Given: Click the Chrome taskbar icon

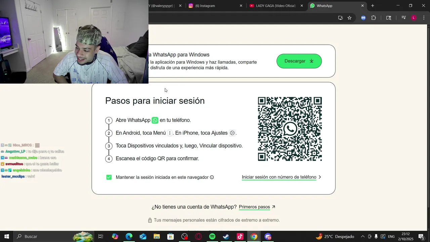Looking at the screenshot, I should 254,237.
